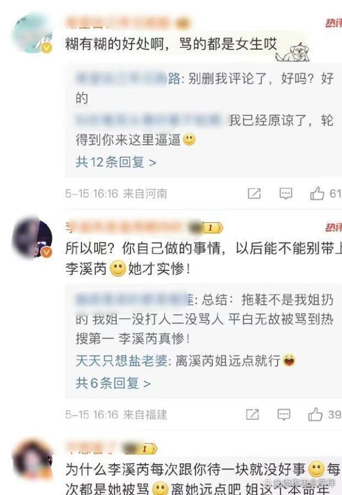
Task: Tap share icon on the 福建 comment
Action: pos(253,415)
